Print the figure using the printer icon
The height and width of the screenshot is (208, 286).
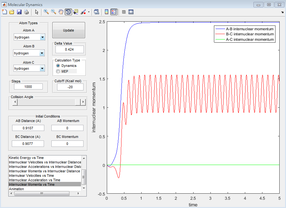(x=26, y=12)
